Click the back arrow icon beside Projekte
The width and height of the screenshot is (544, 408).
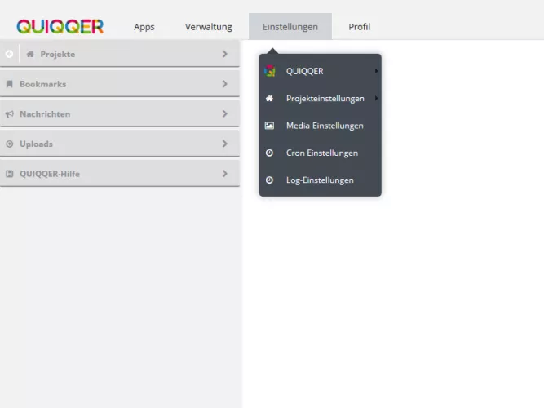click(9, 54)
